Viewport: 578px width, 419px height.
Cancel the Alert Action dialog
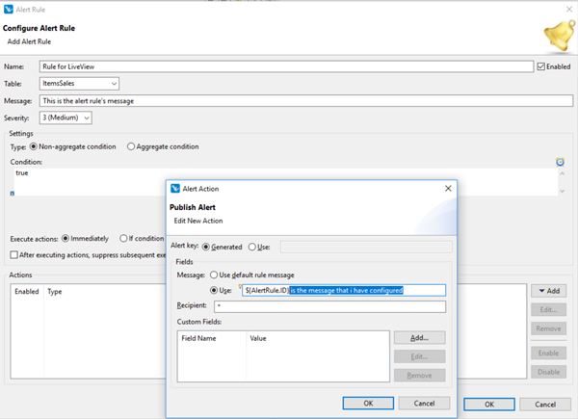424,403
